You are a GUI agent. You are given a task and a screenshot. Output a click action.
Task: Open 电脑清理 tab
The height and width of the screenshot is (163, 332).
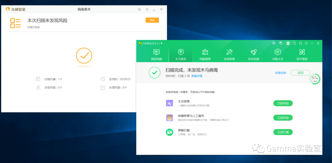205,55
